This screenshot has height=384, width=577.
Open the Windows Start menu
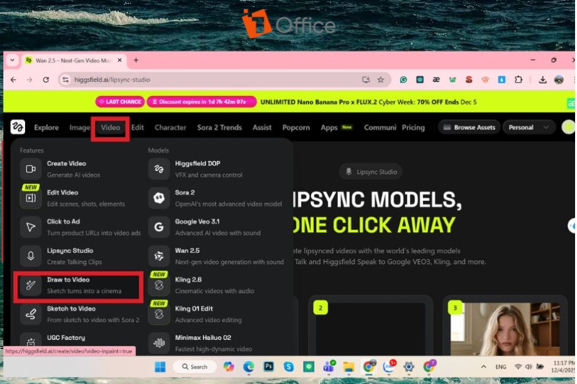tap(160, 366)
